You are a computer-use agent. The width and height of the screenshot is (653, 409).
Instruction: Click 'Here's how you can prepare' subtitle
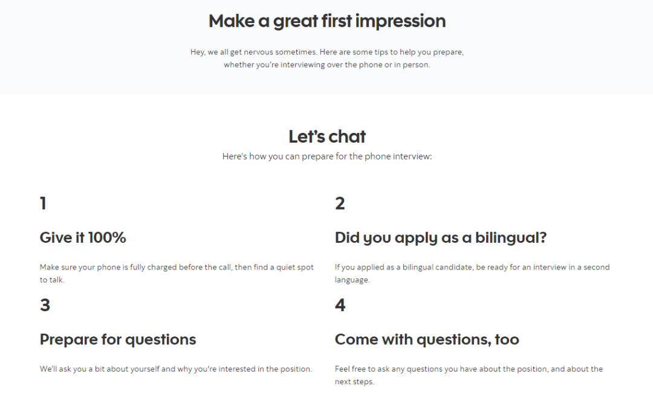pyautogui.click(x=327, y=156)
